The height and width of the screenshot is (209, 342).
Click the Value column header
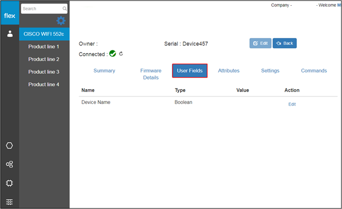[242, 90]
